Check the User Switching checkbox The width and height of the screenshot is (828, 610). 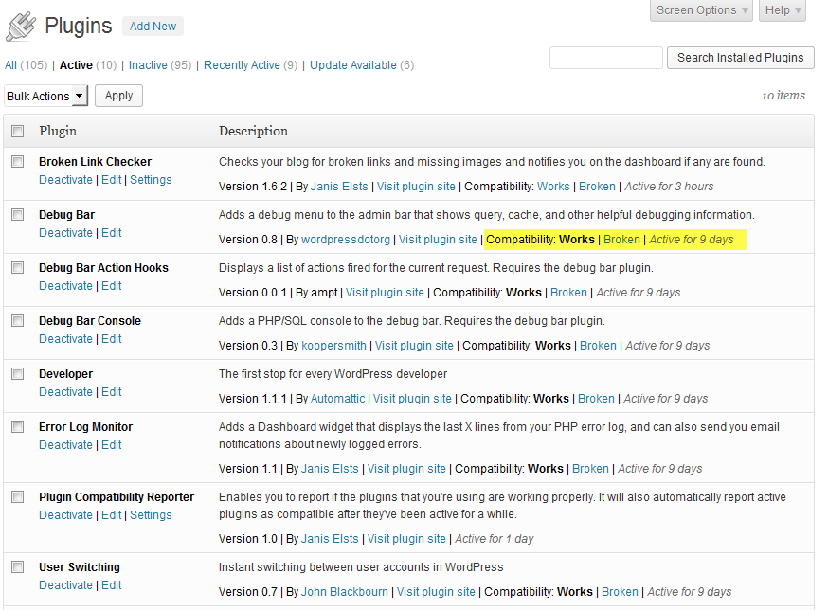coord(17,566)
